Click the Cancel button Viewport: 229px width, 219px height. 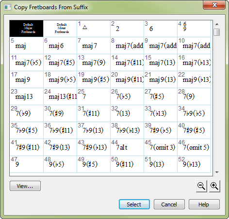(169, 204)
